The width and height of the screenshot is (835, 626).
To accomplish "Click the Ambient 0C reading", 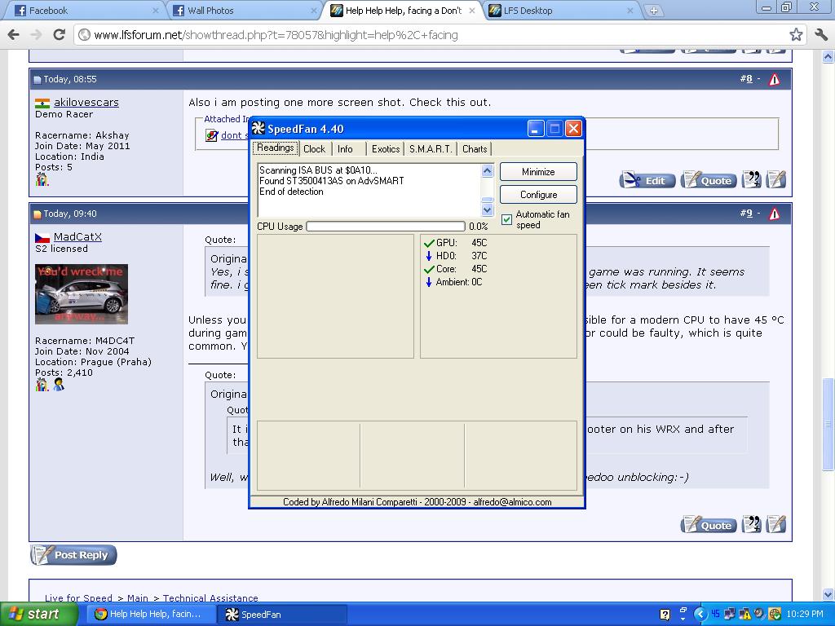I will coord(453,282).
